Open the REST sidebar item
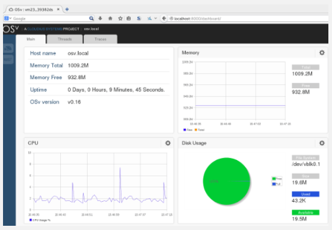Viewport: 332px width, 230px height. (8, 60)
